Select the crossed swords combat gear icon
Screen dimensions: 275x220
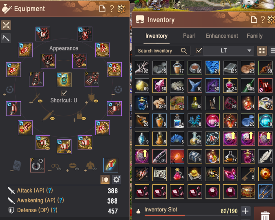coord(6,25)
